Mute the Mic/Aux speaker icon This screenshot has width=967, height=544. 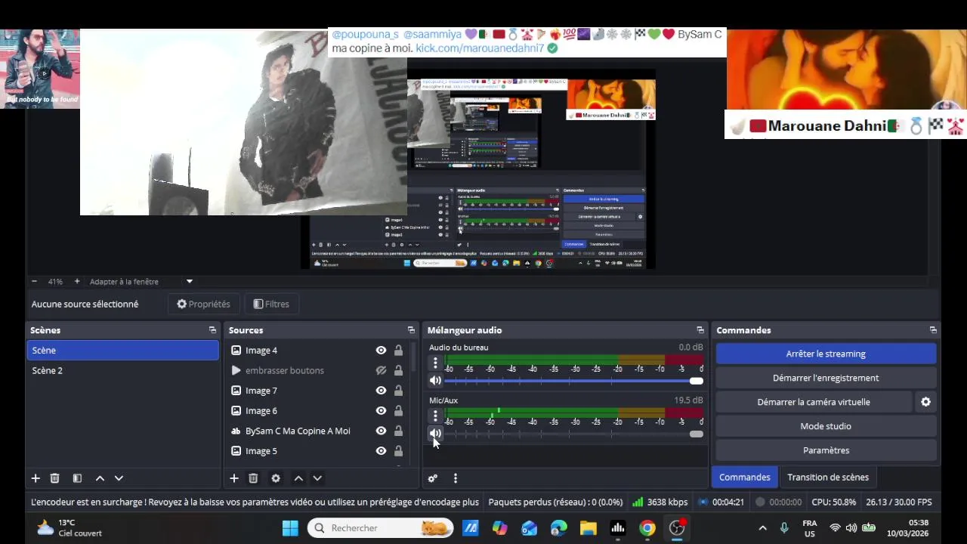point(435,434)
